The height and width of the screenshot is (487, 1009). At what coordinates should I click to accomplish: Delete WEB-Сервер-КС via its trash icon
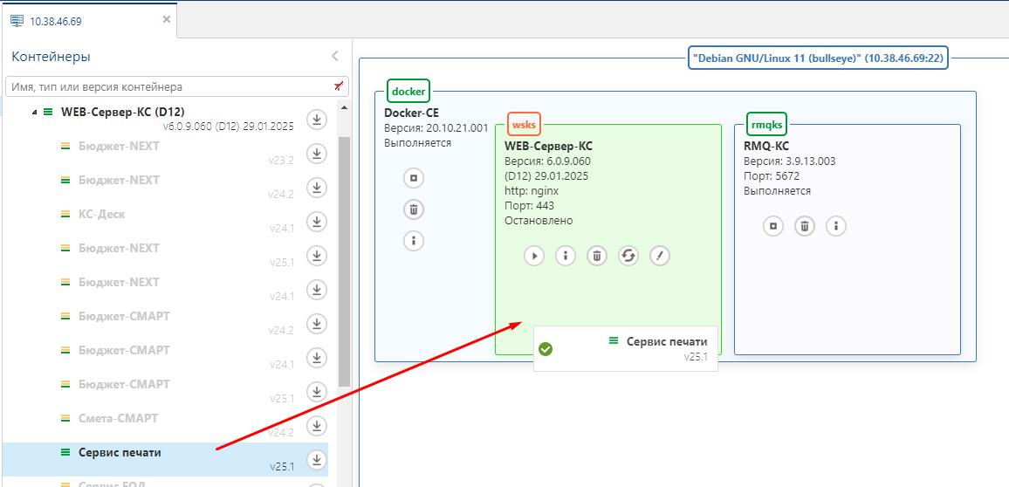[x=597, y=256]
